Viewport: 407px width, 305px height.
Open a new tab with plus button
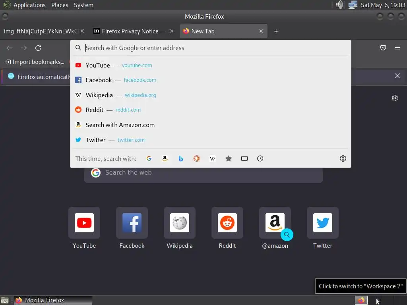click(276, 31)
